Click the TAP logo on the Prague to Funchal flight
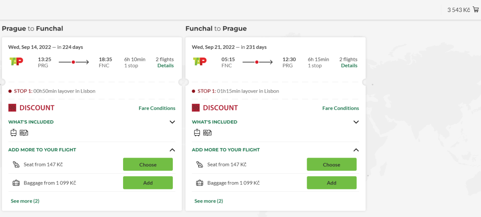481x217 pixels. pos(16,61)
